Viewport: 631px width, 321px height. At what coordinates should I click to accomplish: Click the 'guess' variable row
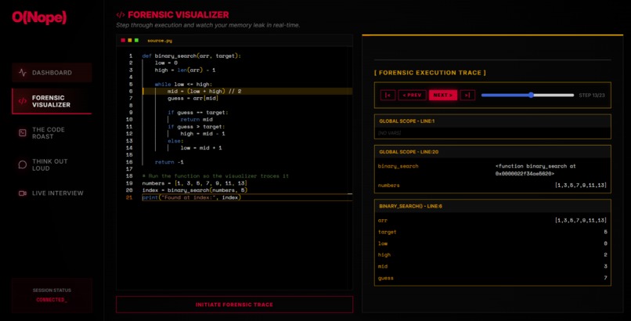(492, 278)
